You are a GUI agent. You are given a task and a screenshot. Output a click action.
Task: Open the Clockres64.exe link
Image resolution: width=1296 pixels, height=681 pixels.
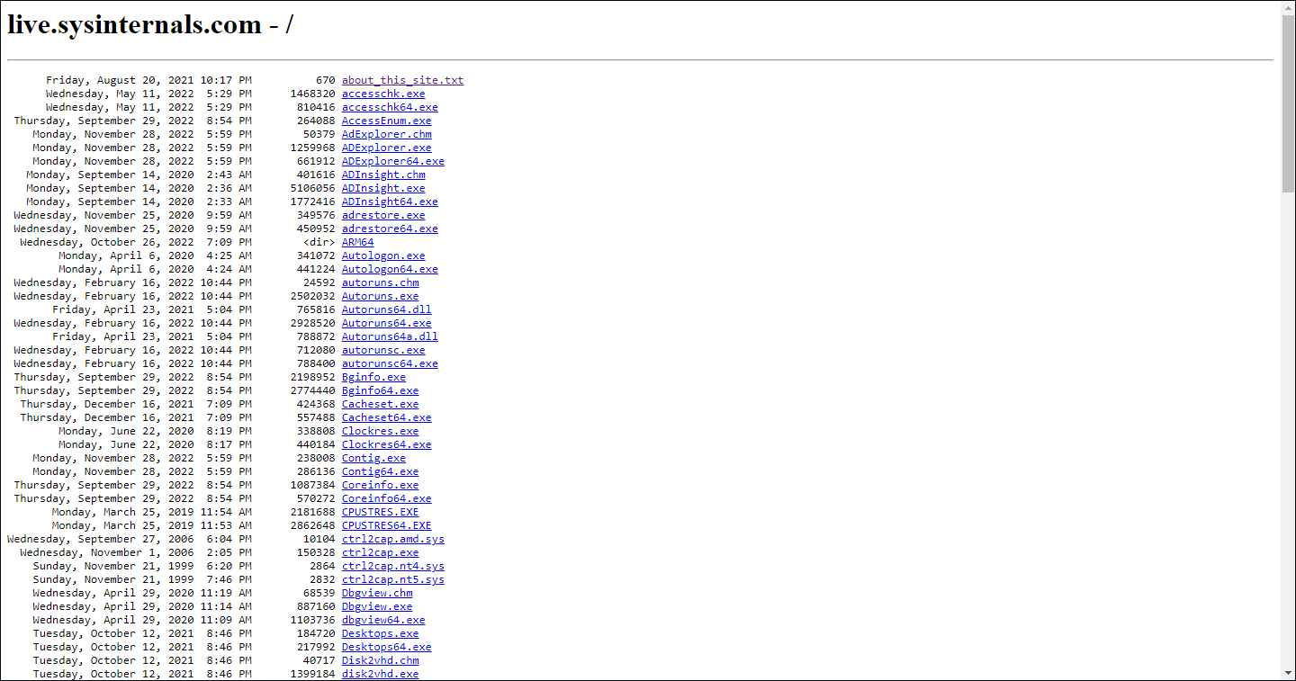(385, 444)
